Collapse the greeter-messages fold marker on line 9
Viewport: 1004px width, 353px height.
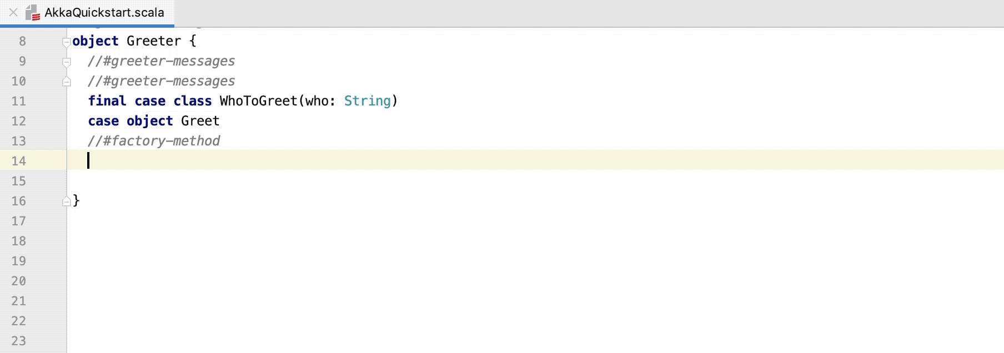click(67, 61)
